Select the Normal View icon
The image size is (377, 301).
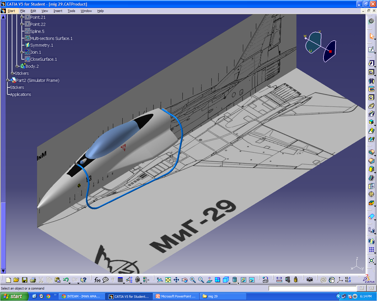pos(209,280)
